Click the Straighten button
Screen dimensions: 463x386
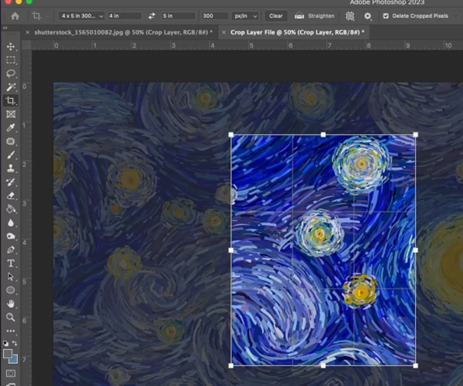tap(314, 16)
